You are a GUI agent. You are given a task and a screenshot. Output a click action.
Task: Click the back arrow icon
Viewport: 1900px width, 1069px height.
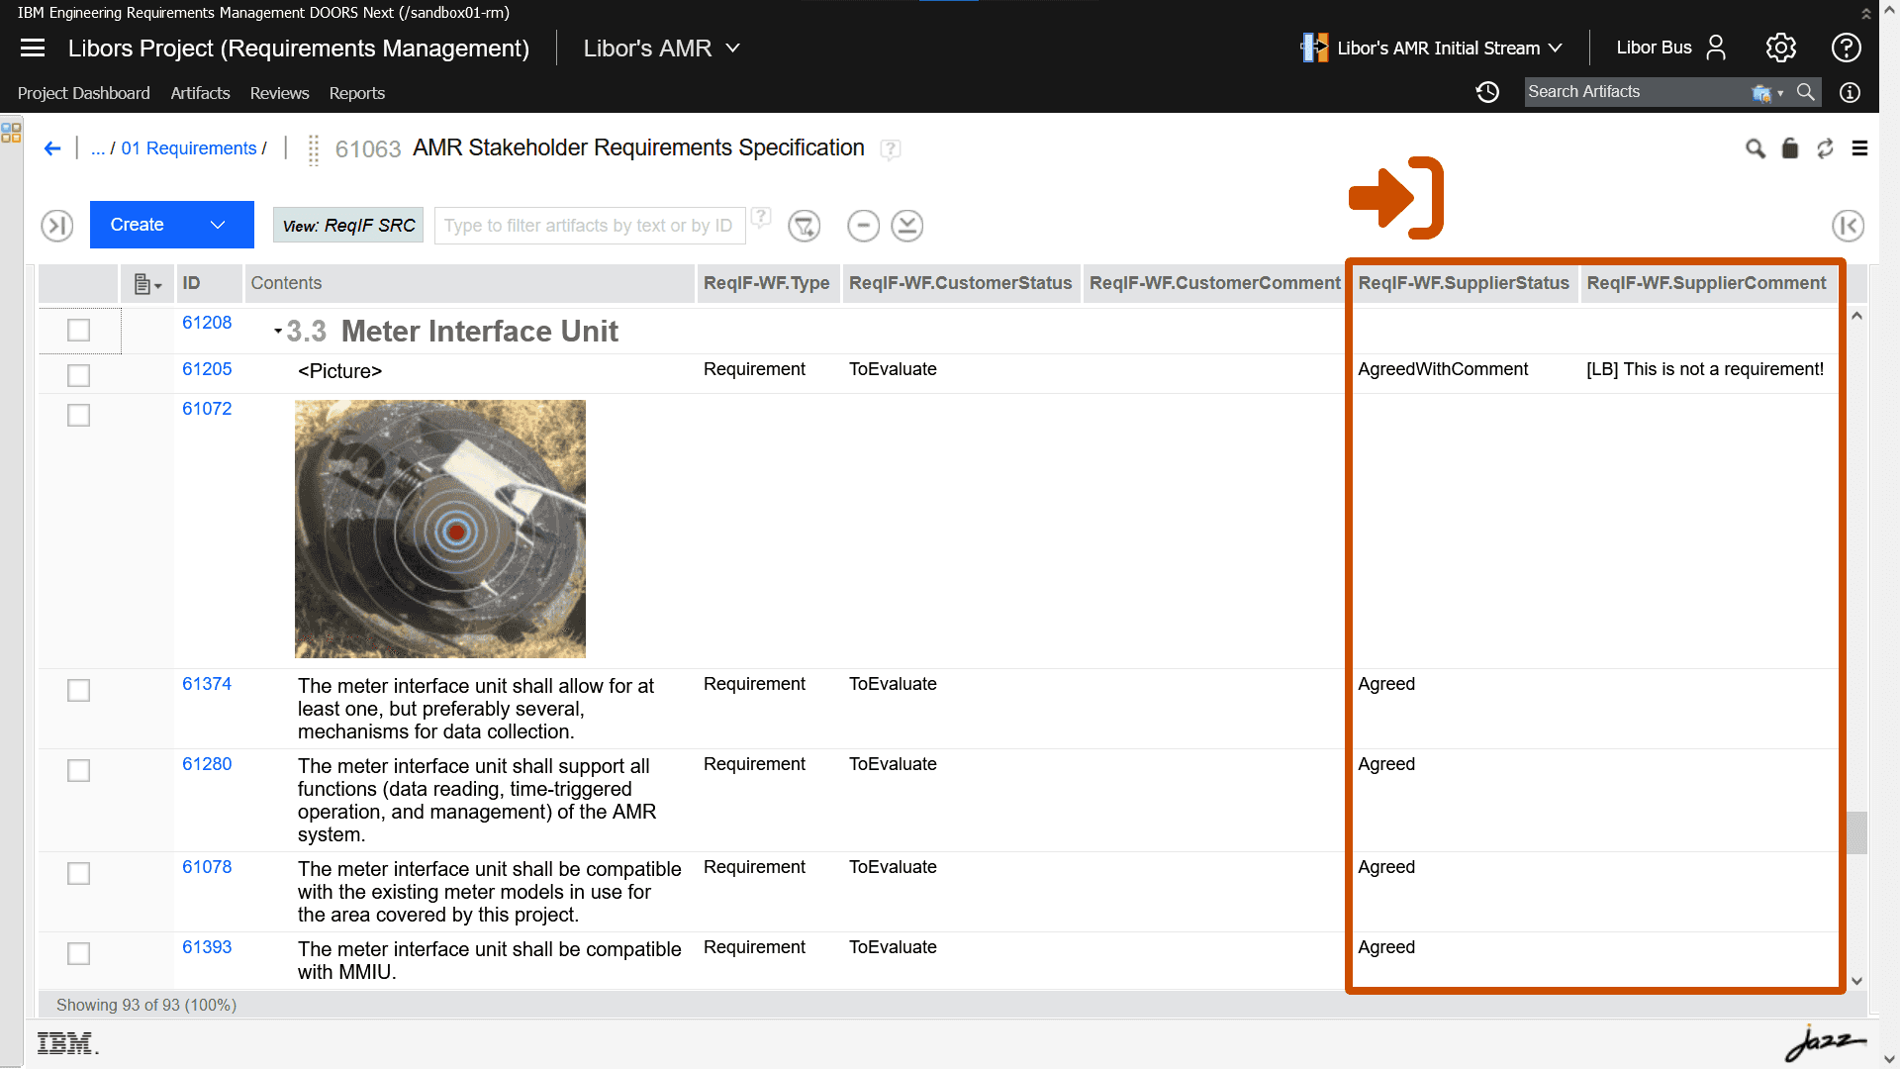[52, 148]
